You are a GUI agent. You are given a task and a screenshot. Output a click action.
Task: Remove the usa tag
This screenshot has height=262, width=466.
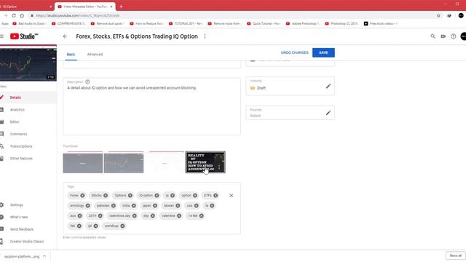196,205
